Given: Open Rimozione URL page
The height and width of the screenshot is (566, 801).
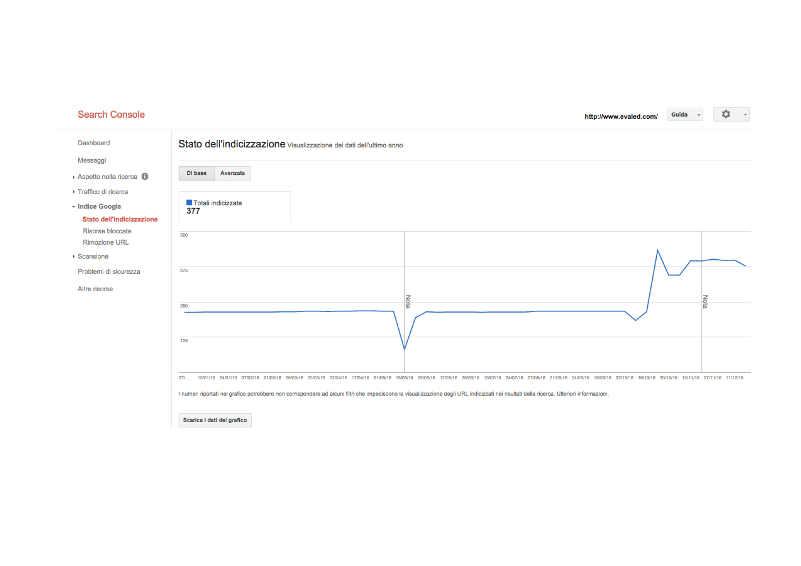Looking at the screenshot, I should coord(105,242).
